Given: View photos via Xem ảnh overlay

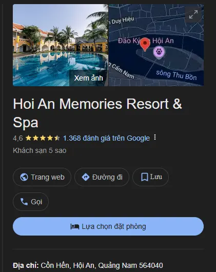Looking at the screenshot, I should [x=88, y=78].
